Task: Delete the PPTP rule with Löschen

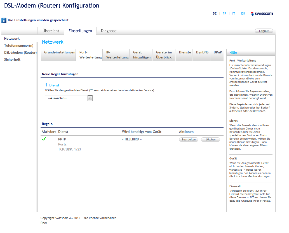Action: pos(210,140)
